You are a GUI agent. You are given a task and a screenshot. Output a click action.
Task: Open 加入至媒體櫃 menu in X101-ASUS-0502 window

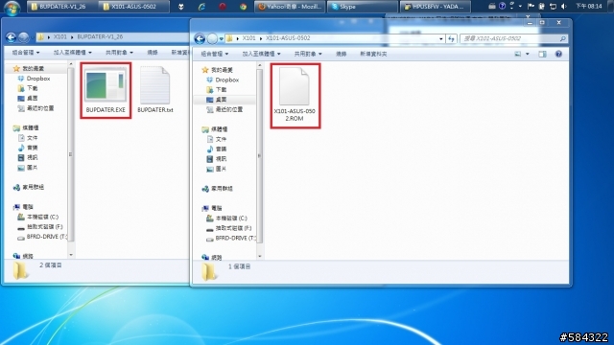(x=261, y=54)
